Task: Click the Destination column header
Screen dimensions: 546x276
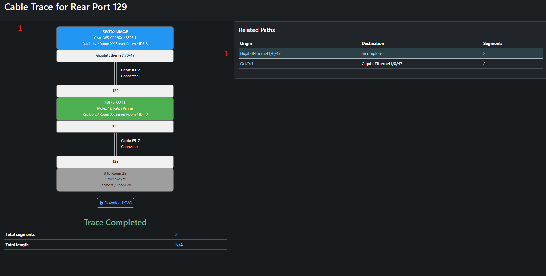Action: tap(373, 43)
